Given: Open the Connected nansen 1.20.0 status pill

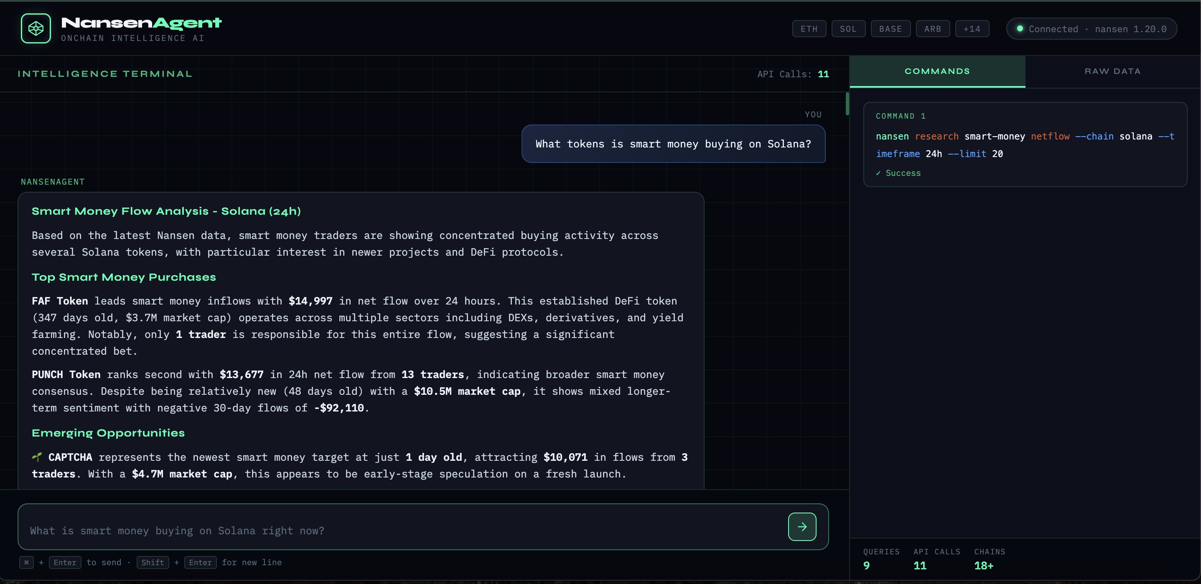Looking at the screenshot, I should (x=1092, y=28).
